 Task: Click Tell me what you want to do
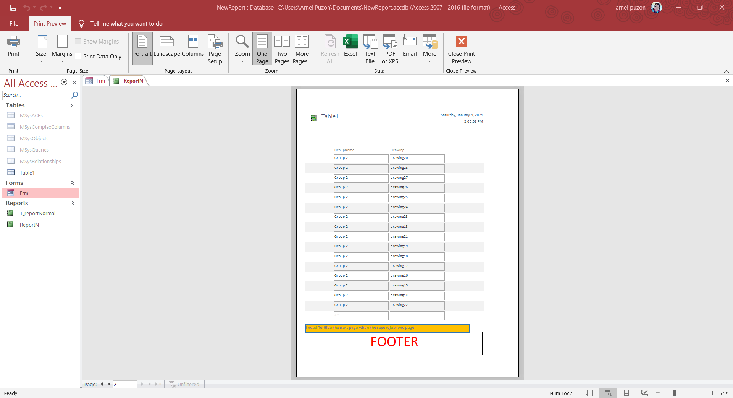(x=126, y=24)
